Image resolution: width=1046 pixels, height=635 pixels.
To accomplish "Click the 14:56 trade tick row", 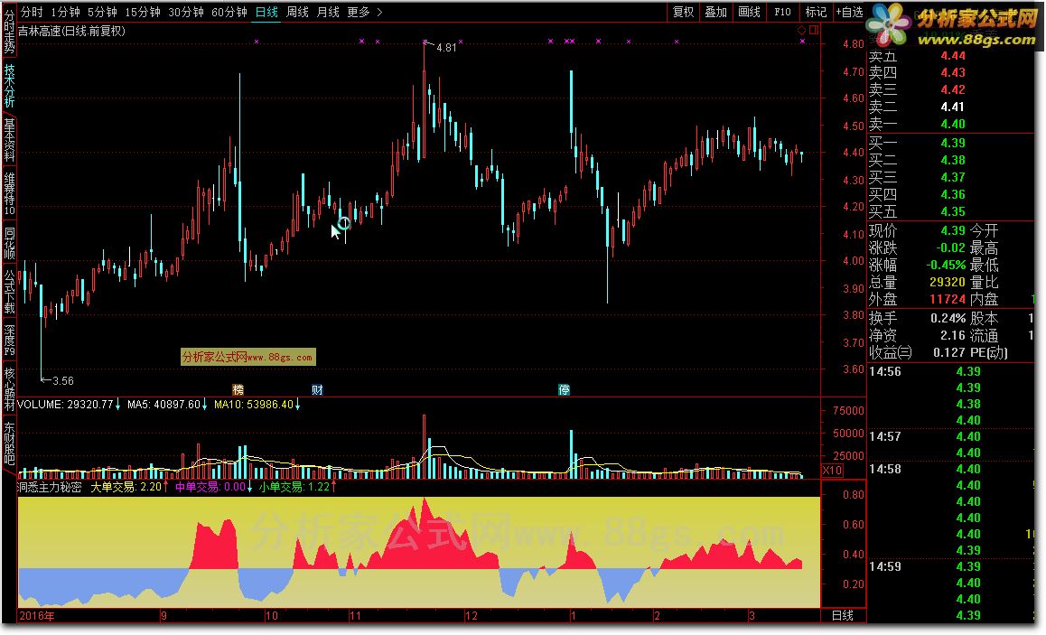I will pyautogui.click(x=951, y=371).
